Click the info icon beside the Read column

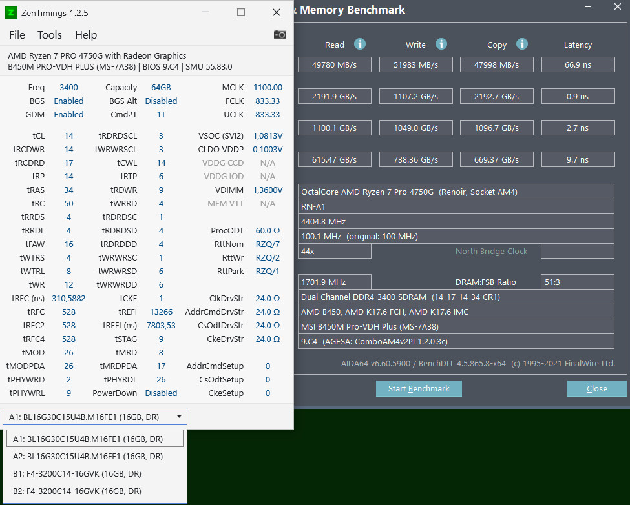[x=360, y=44]
